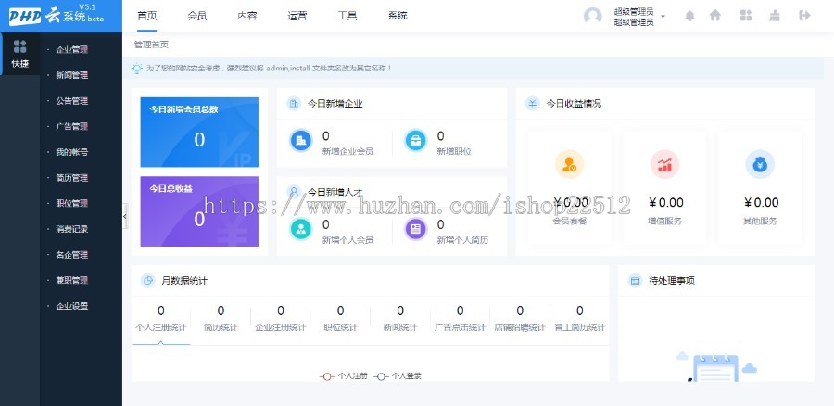Click the 增值服务 ¥0.00 amount
Image resolution: width=834 pixels, height=406 pixels.
point(666,202)
